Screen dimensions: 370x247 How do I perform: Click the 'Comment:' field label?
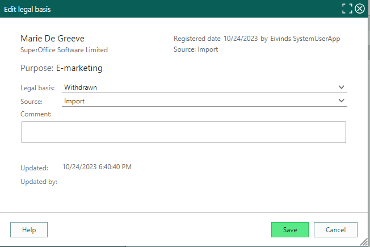(36, 114)
